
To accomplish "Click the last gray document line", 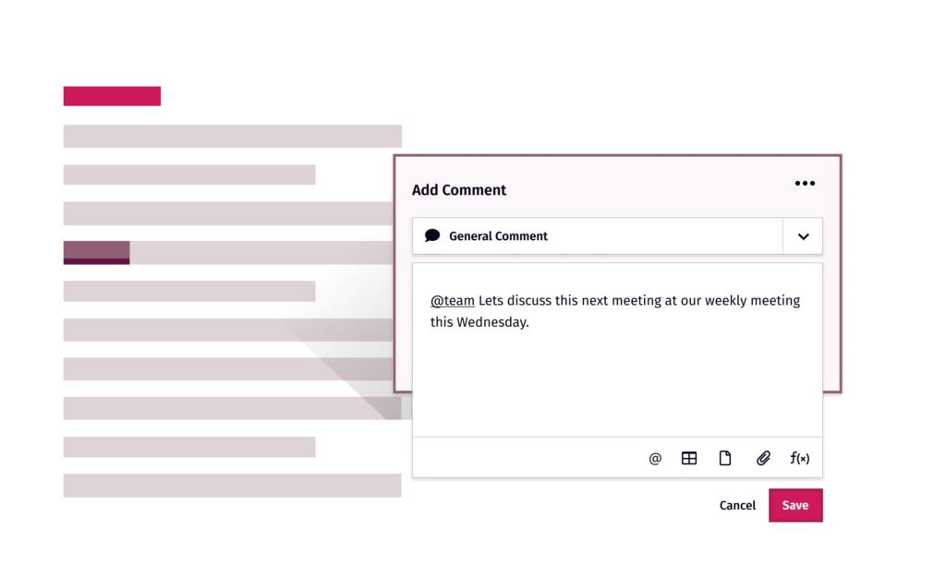I will click(232, 486).
